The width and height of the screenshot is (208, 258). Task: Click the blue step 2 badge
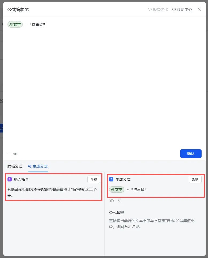coord(111,179)
